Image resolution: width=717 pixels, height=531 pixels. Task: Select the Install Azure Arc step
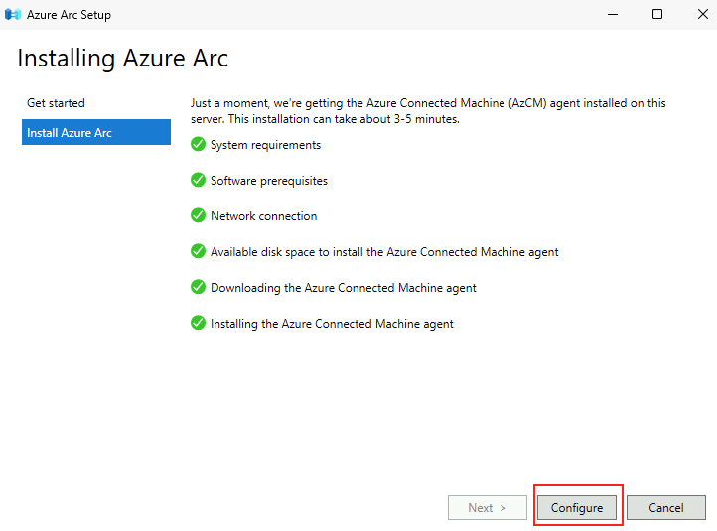96,132
